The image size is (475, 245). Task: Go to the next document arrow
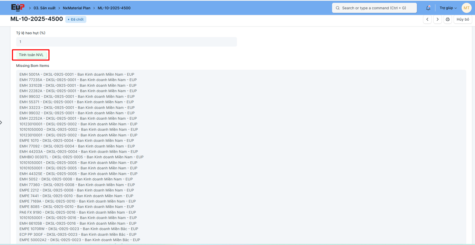coord(437,19)
